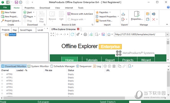Import a Torrent File
170x103 pixels.
click(x=104, y=21)
